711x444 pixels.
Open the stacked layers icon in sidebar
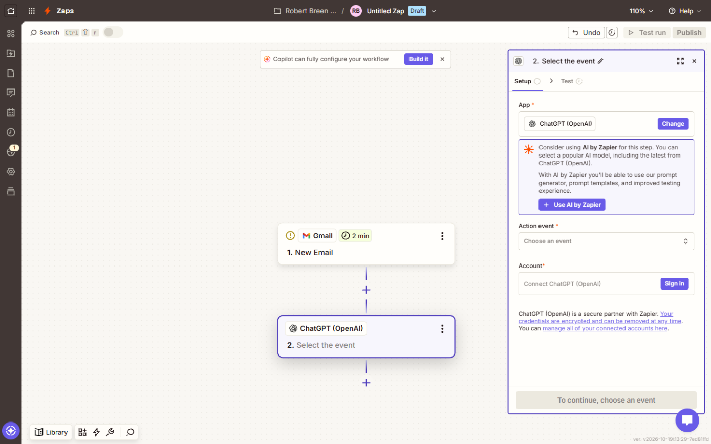point(11,191)
